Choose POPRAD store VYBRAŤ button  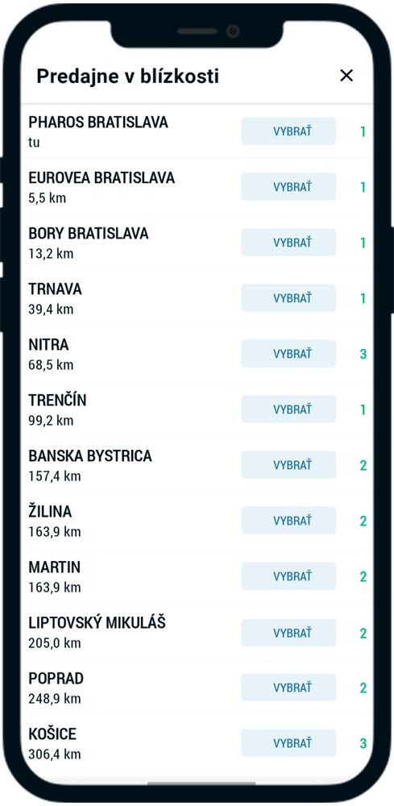coord(288,688)
